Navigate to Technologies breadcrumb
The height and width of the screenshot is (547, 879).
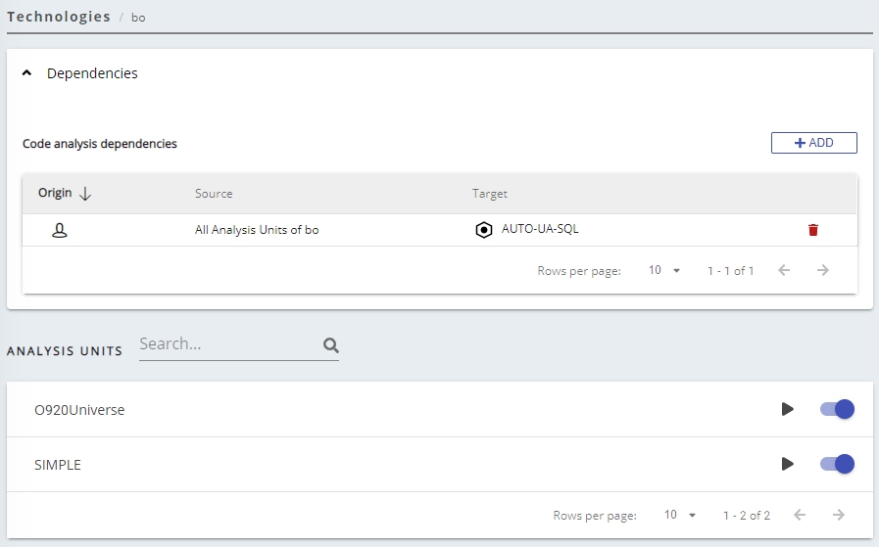(59, 17)
